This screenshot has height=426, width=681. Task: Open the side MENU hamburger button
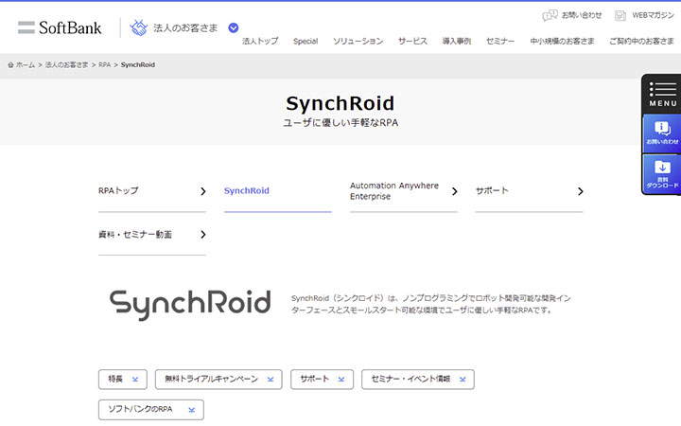[x=662, y=95]
